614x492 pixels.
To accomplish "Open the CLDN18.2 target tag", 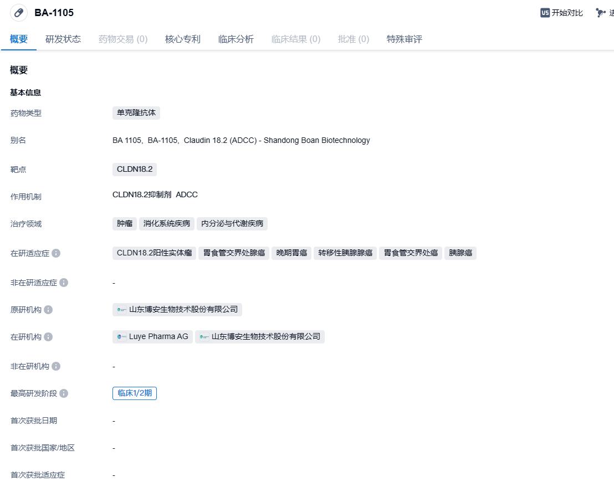I will click(135, 169).
